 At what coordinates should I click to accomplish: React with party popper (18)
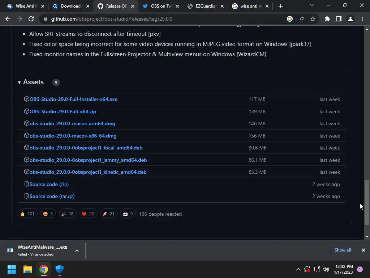coord(68,214)
